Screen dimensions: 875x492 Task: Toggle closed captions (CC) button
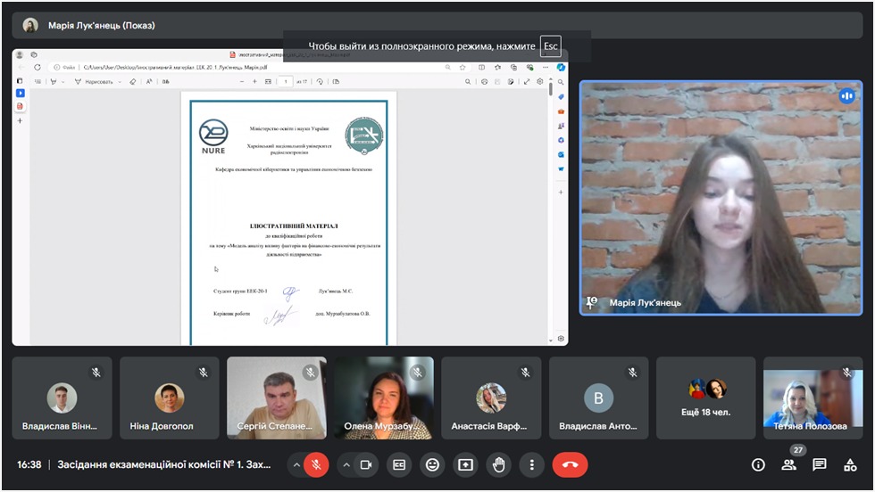click(x=399, y=464)
